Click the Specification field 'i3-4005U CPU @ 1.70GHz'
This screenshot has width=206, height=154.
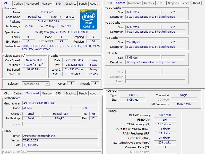(x=61, y=32)
